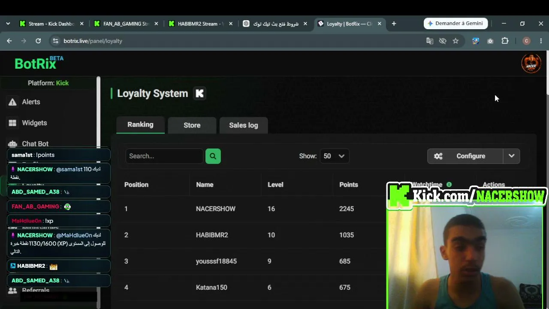The height and width of the screenshot is (309, 549).
Task: Expand the Configure dropdown arrow
Action: pyautogui.click(x=511, y=156)
